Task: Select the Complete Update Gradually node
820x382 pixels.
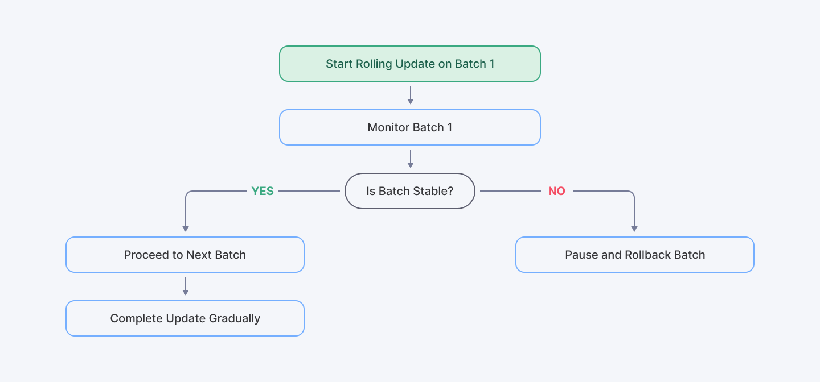Action: coord(185,318)
